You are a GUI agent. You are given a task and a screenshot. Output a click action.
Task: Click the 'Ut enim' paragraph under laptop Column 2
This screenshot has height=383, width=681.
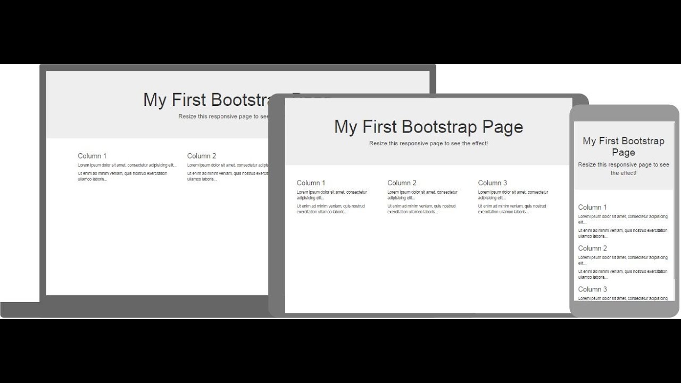228,176
